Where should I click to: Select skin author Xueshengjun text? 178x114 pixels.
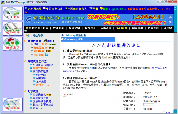[151, 101]
